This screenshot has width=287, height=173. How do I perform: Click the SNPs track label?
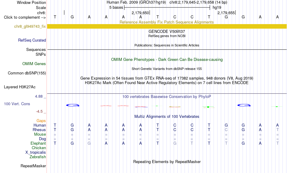[41, 55]
